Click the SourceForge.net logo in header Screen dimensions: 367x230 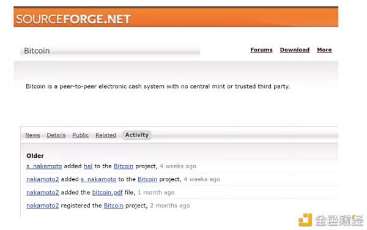point(73,19)
